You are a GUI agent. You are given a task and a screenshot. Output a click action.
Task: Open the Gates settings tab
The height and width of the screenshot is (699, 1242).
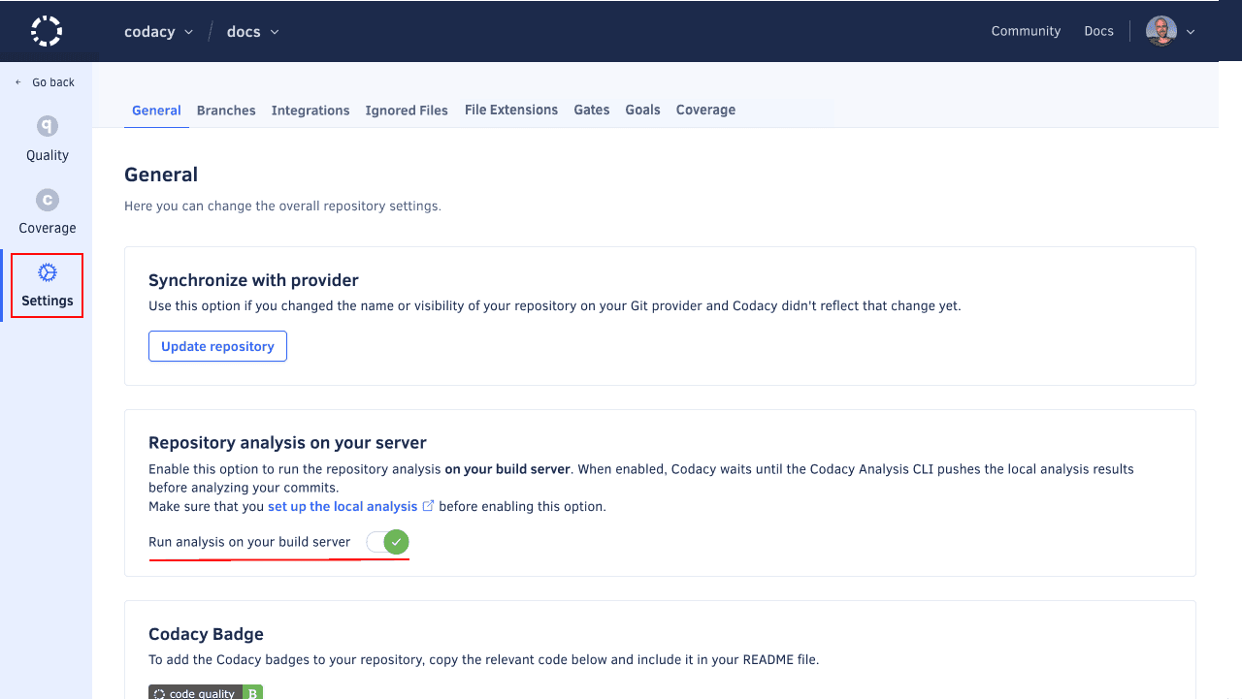click(592, 110)
